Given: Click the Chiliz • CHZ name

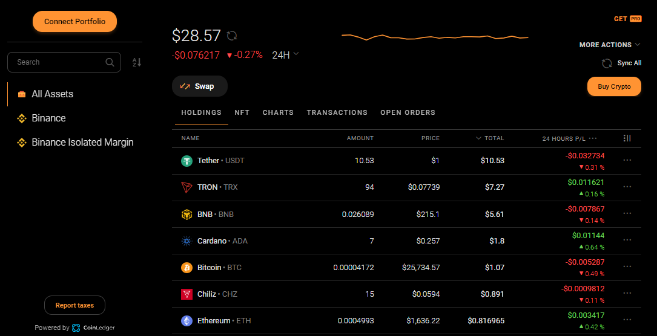Looking at the screenshot, I should (x=217, y=294).
